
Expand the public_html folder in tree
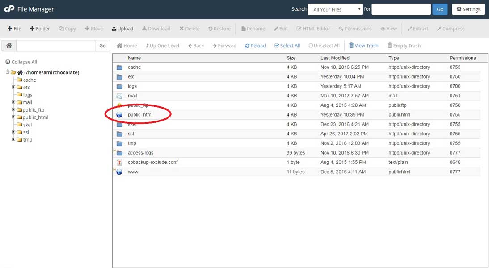point(13,117)
